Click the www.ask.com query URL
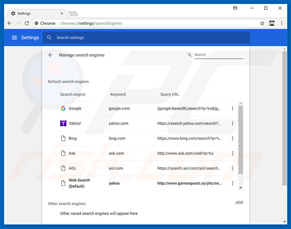 pos(185,153)
